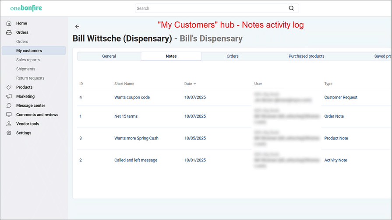The height and width of the screenshot is (220, 392).
Task: Click the Home house icon
Action: [x=9, y=23]
